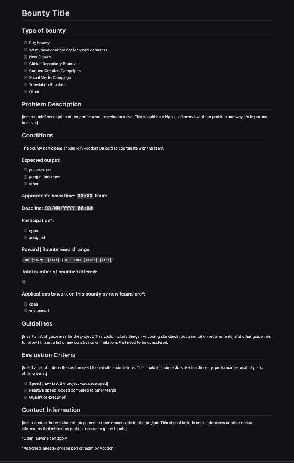The height and width of the screenshot is (463, 294).
Task: Toggle the Social Media Campaign checkbox
Action: tap(26, 77)
